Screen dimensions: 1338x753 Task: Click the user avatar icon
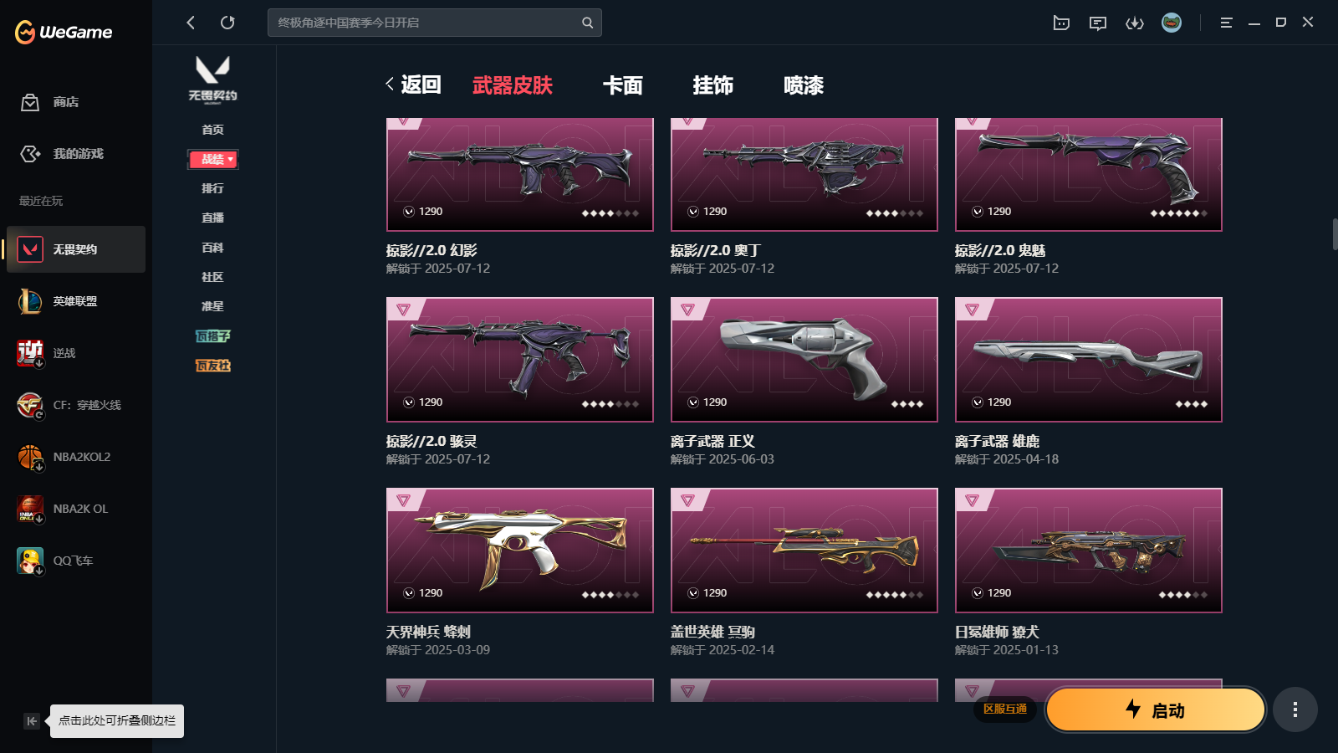tap(1172, 23)
